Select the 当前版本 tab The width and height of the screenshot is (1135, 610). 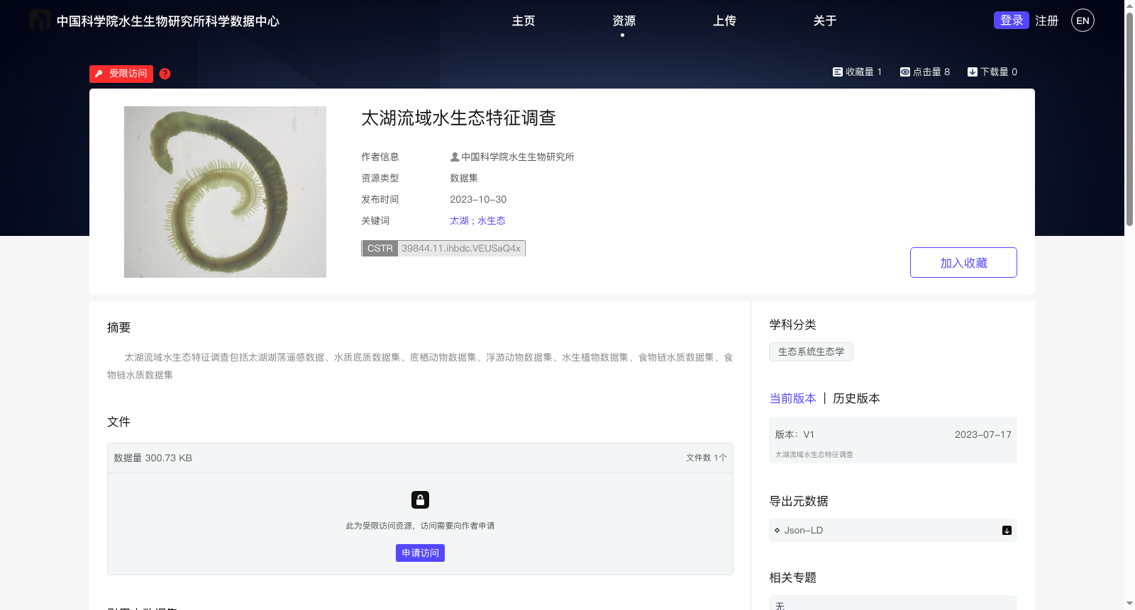pyautogui.click(x=792, y=399)
